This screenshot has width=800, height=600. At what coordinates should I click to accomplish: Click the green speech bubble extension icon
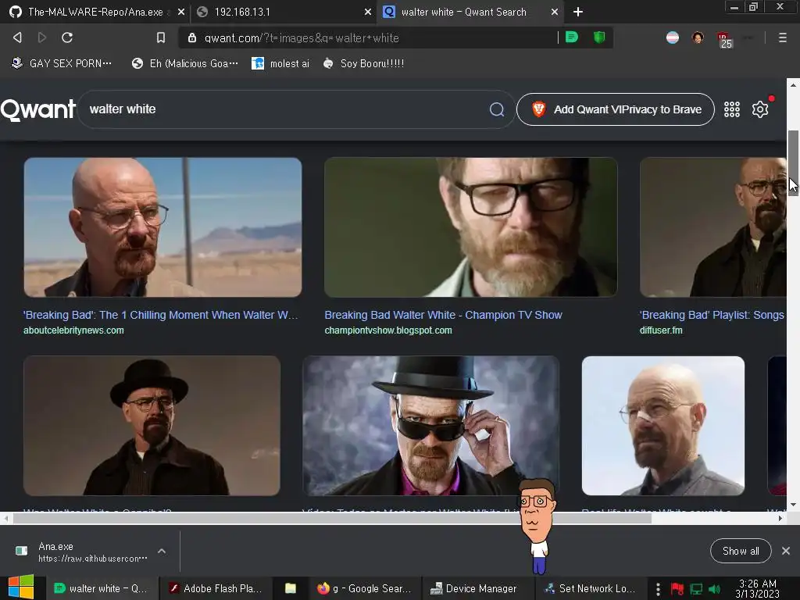tap(572, 37)
